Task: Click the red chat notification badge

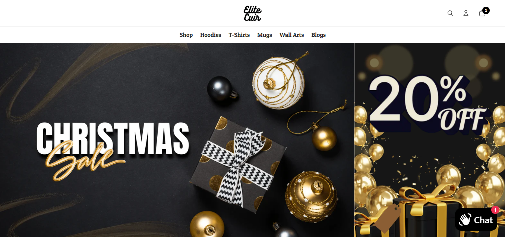Action: [x=495, y=210]
